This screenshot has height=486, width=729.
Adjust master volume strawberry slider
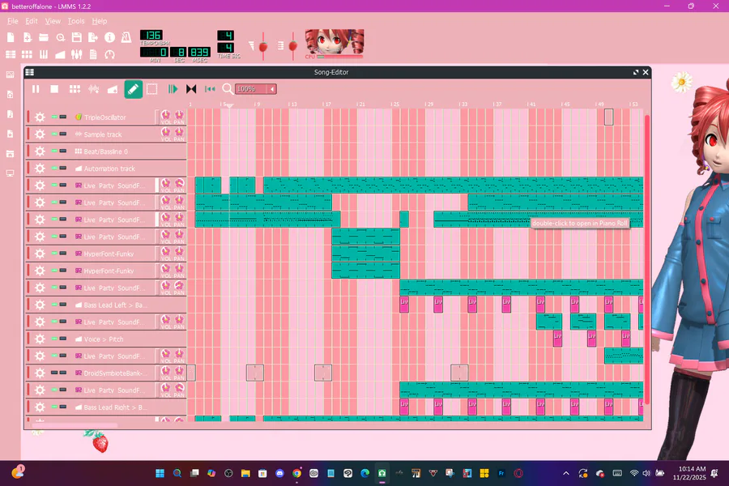pos(263,45)
